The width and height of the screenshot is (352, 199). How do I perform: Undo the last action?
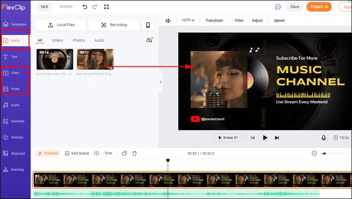tap(85, 7)
